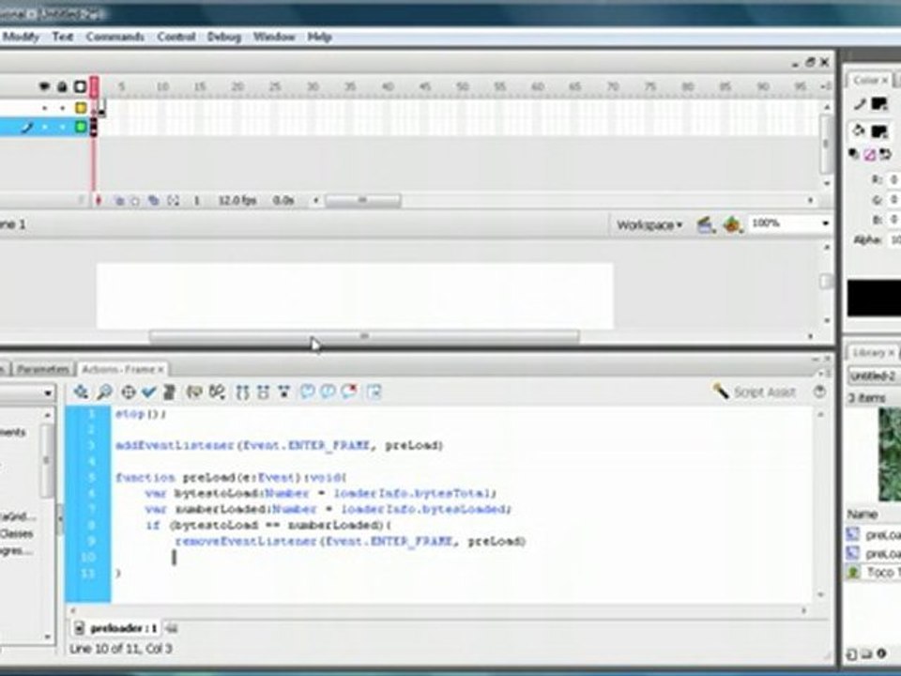Click the Show/Hide toolbox icon
Image resolution: width=901 pixels, height=676 pixels.
pos(374,392)
